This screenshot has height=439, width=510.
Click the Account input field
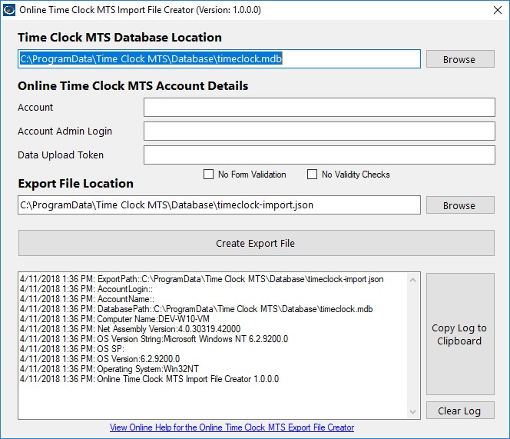(x=320, y=107)
